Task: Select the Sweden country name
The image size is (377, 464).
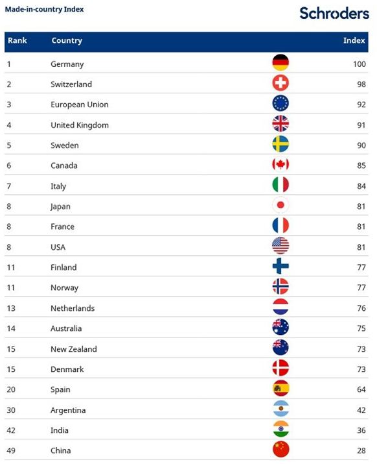Action: click(x=64, y=145)
